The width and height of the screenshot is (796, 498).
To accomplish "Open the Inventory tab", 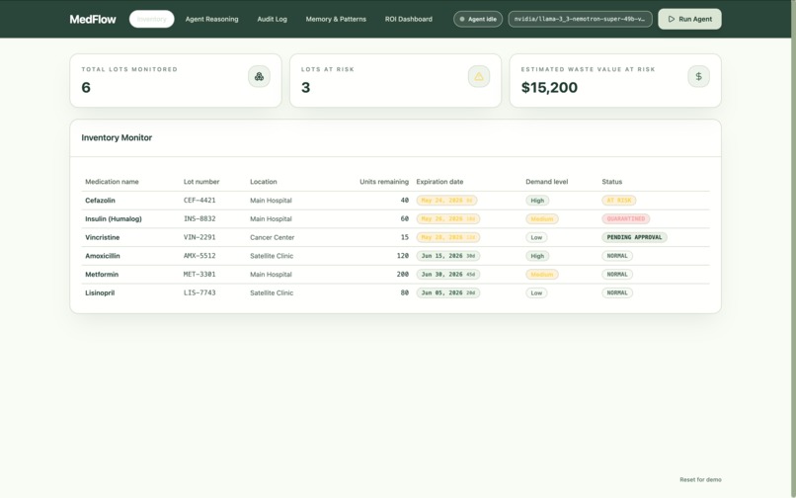I will (151, 19).
